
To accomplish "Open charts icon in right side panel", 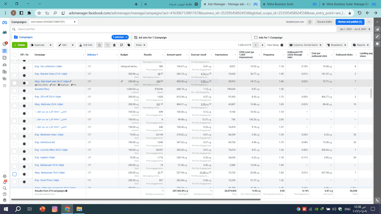I will point(377,29).
